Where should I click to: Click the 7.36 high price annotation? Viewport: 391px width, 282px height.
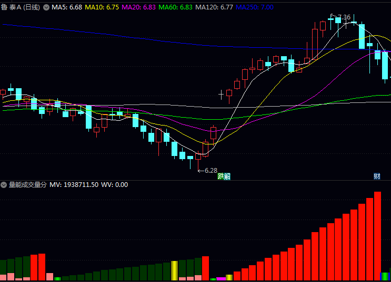tap(343, 17)
